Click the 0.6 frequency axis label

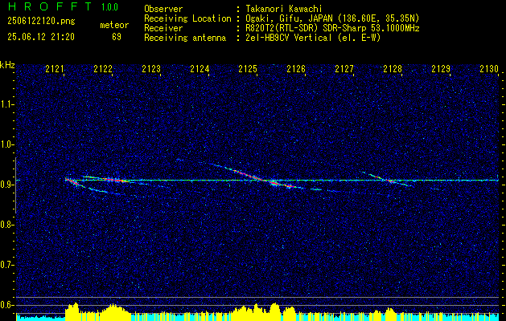coord(6,305)
